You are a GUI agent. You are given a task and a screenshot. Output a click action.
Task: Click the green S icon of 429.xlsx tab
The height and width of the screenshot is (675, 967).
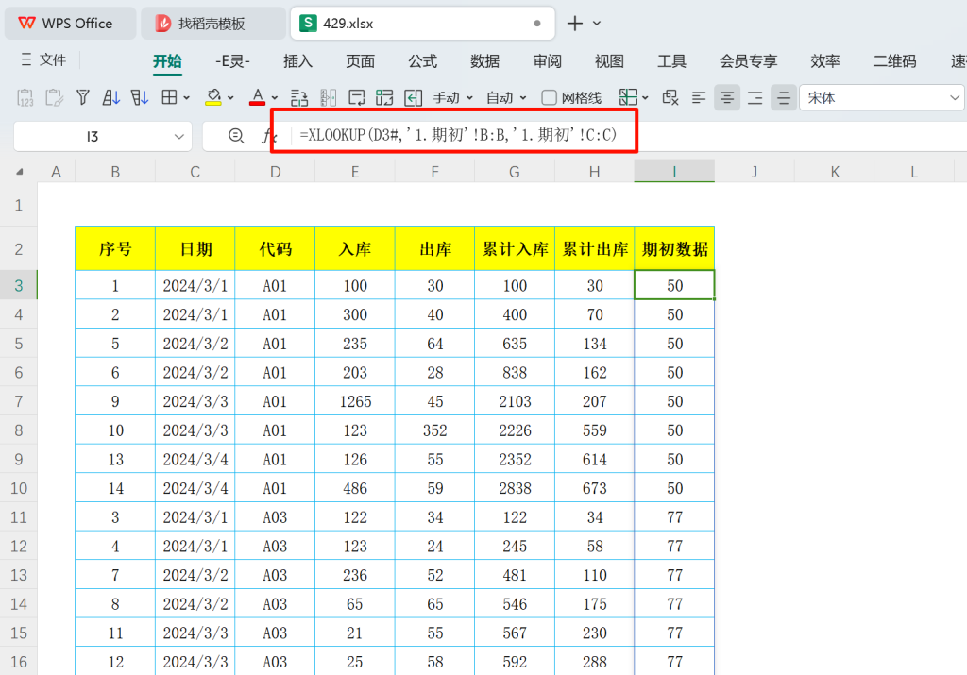pyautogui.click(x=308, y=24)
